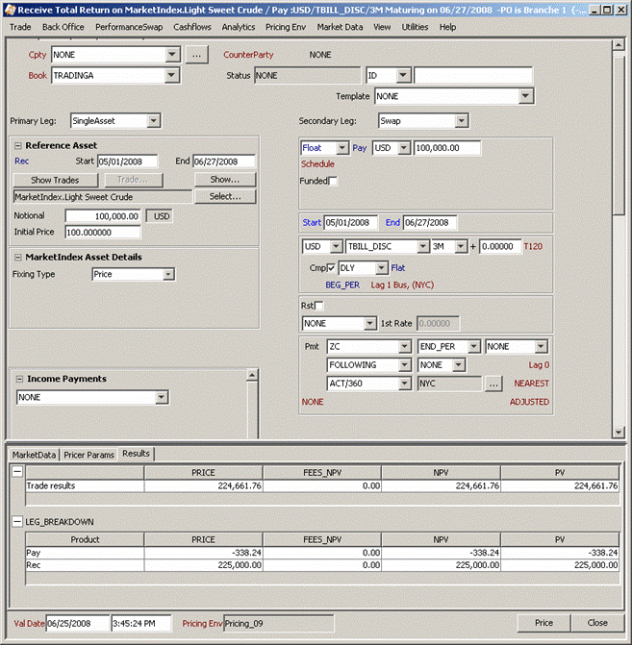Click the application icon in title bar

click(x=10, y=10)
